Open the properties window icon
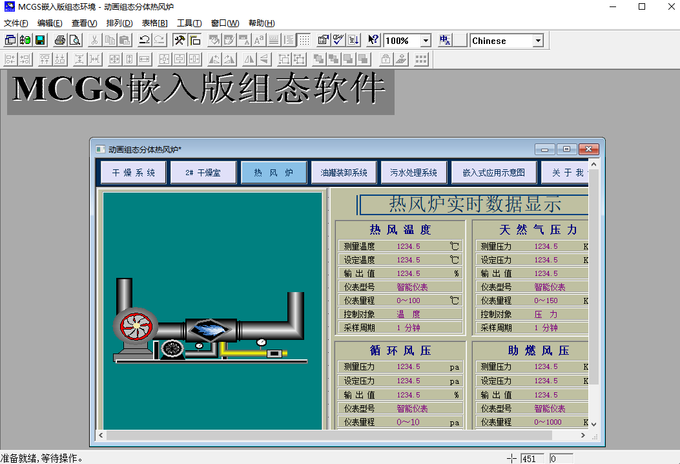The width and height of the screenshot is (680, 464). [x=323, y=40]
